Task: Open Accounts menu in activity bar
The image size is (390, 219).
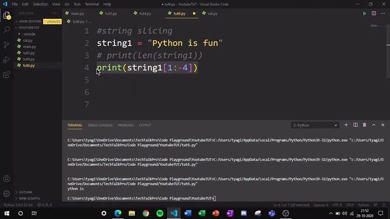Action: (x=7, y=179)
